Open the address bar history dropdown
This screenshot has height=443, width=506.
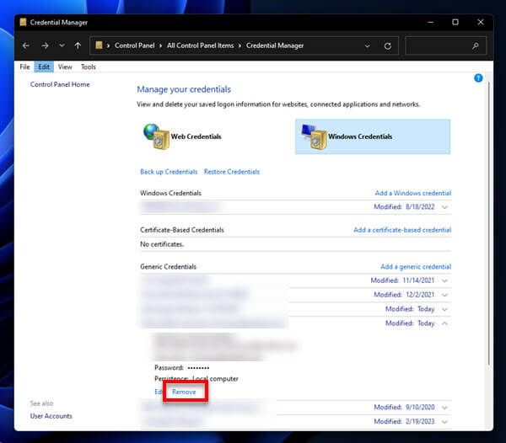click(367, 45)
